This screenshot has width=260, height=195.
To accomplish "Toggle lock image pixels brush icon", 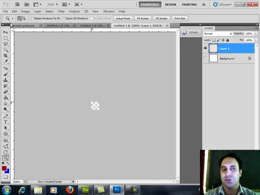I will click(218, 40).
